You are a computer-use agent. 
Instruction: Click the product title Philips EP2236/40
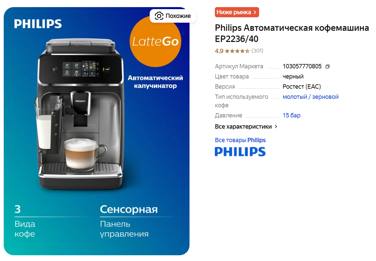tap(292, 34)
